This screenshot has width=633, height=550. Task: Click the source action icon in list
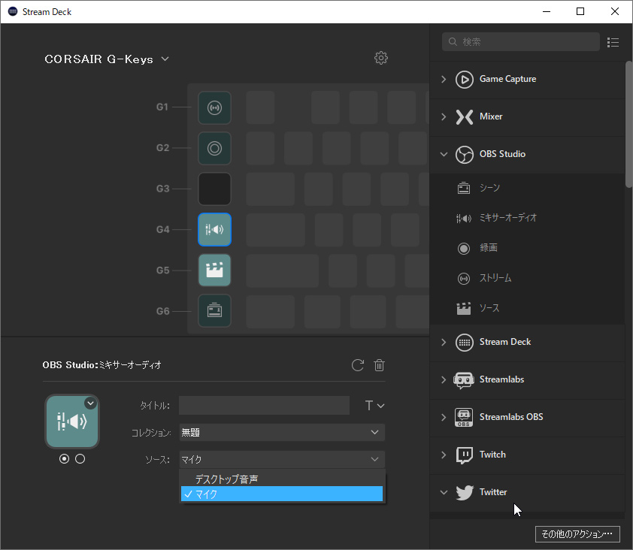463,308
